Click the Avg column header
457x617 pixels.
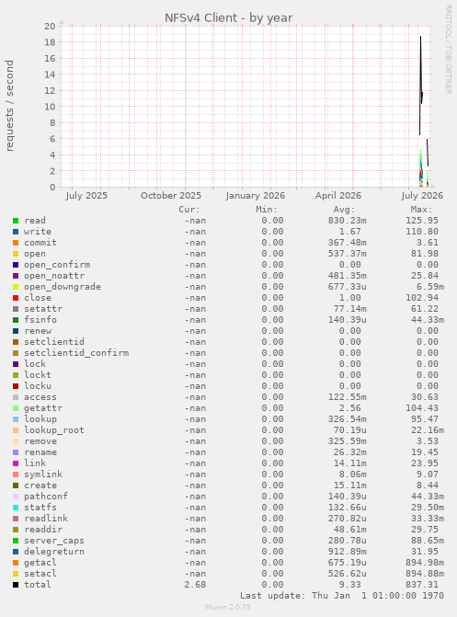pos(344,210)
